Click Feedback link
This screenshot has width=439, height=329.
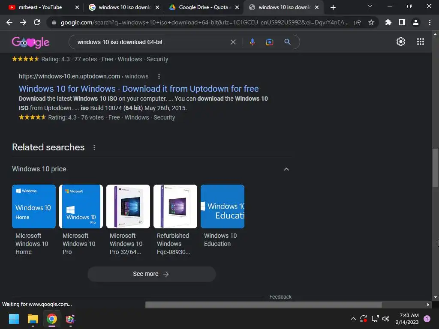tap(280, 297)
